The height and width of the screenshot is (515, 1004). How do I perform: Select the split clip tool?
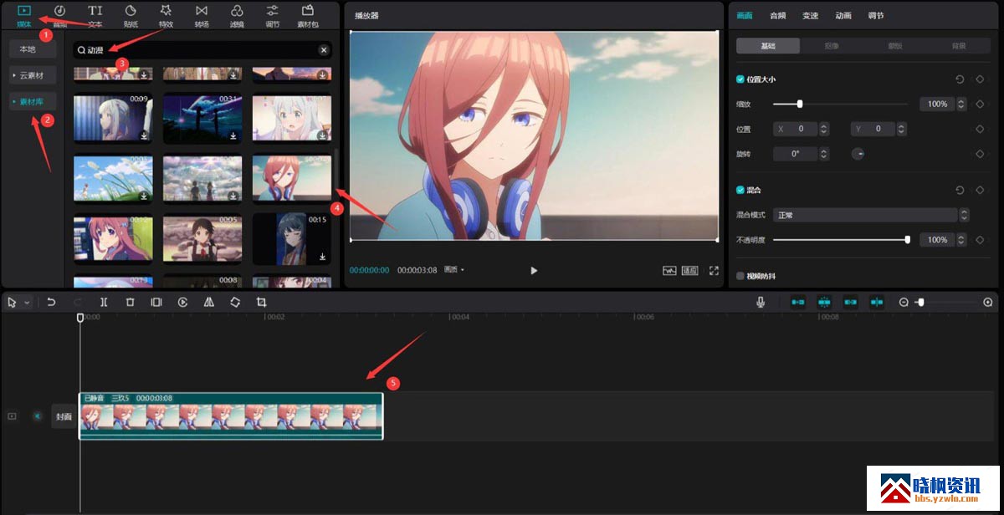(x=104, y=302)
